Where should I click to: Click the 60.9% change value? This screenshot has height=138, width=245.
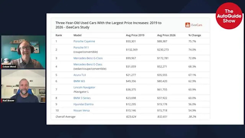(x=192, y=90)
